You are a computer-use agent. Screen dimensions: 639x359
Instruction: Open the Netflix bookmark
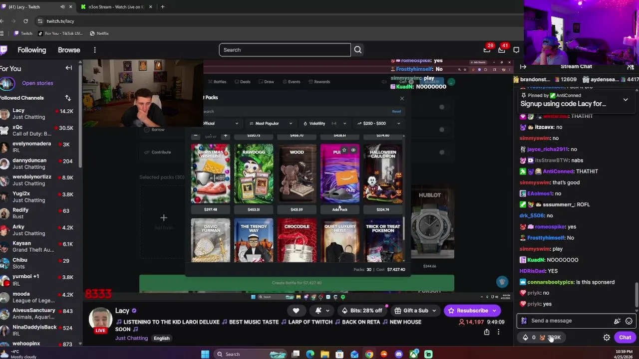pos(99,33)
